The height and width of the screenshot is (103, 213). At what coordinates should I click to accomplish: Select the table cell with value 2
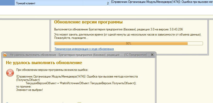point(96,3)
